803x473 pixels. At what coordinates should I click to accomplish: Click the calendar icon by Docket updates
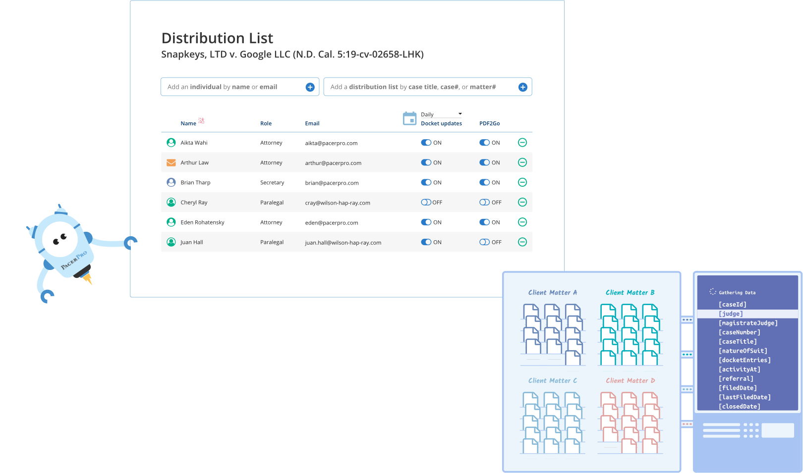pos(410,118)
